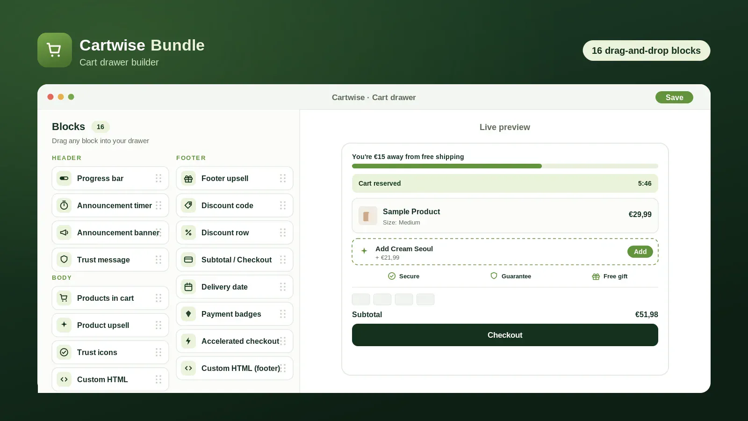This screenshot has width=748, height=421.
Task: Click the "Announcement timer" block label
Action: [115, 205]
